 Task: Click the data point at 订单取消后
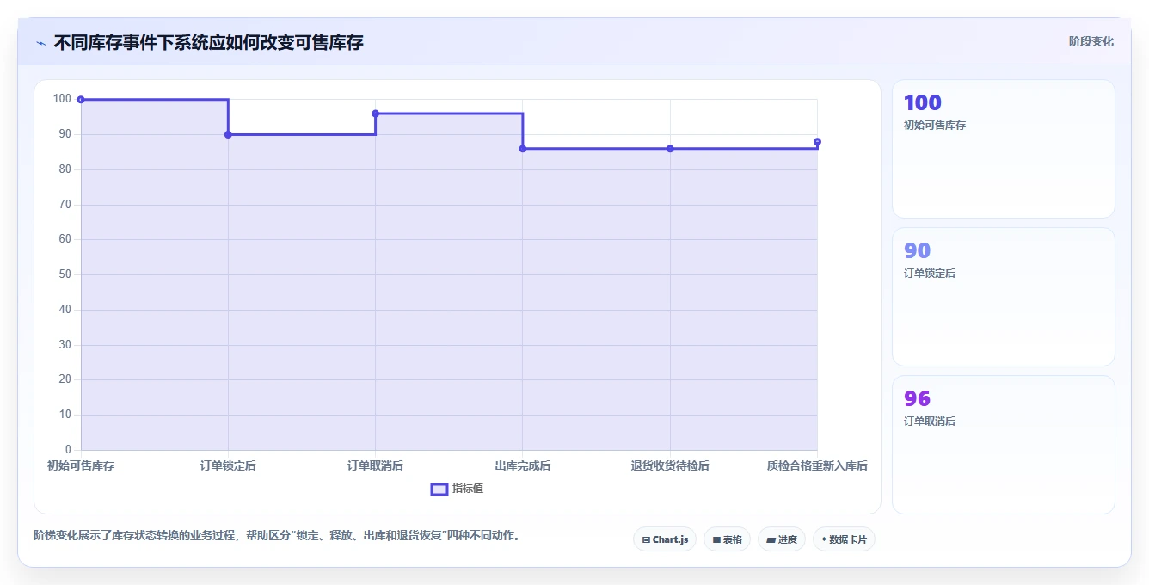(375, 114)
